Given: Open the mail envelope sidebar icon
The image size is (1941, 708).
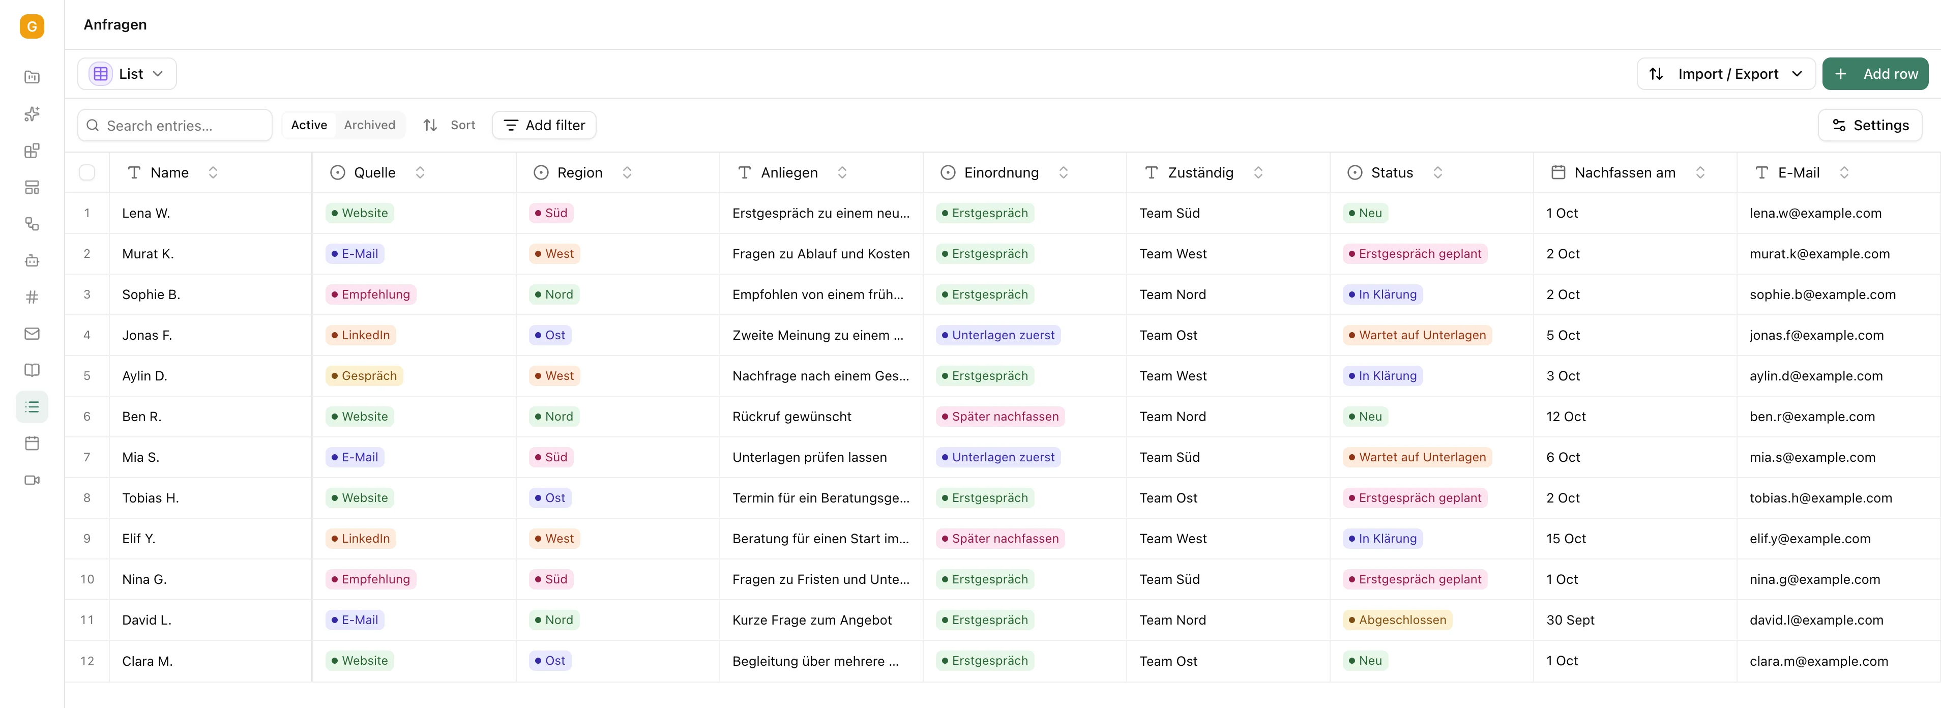Looking at the screenshot, I should click(x=32, y=334).
